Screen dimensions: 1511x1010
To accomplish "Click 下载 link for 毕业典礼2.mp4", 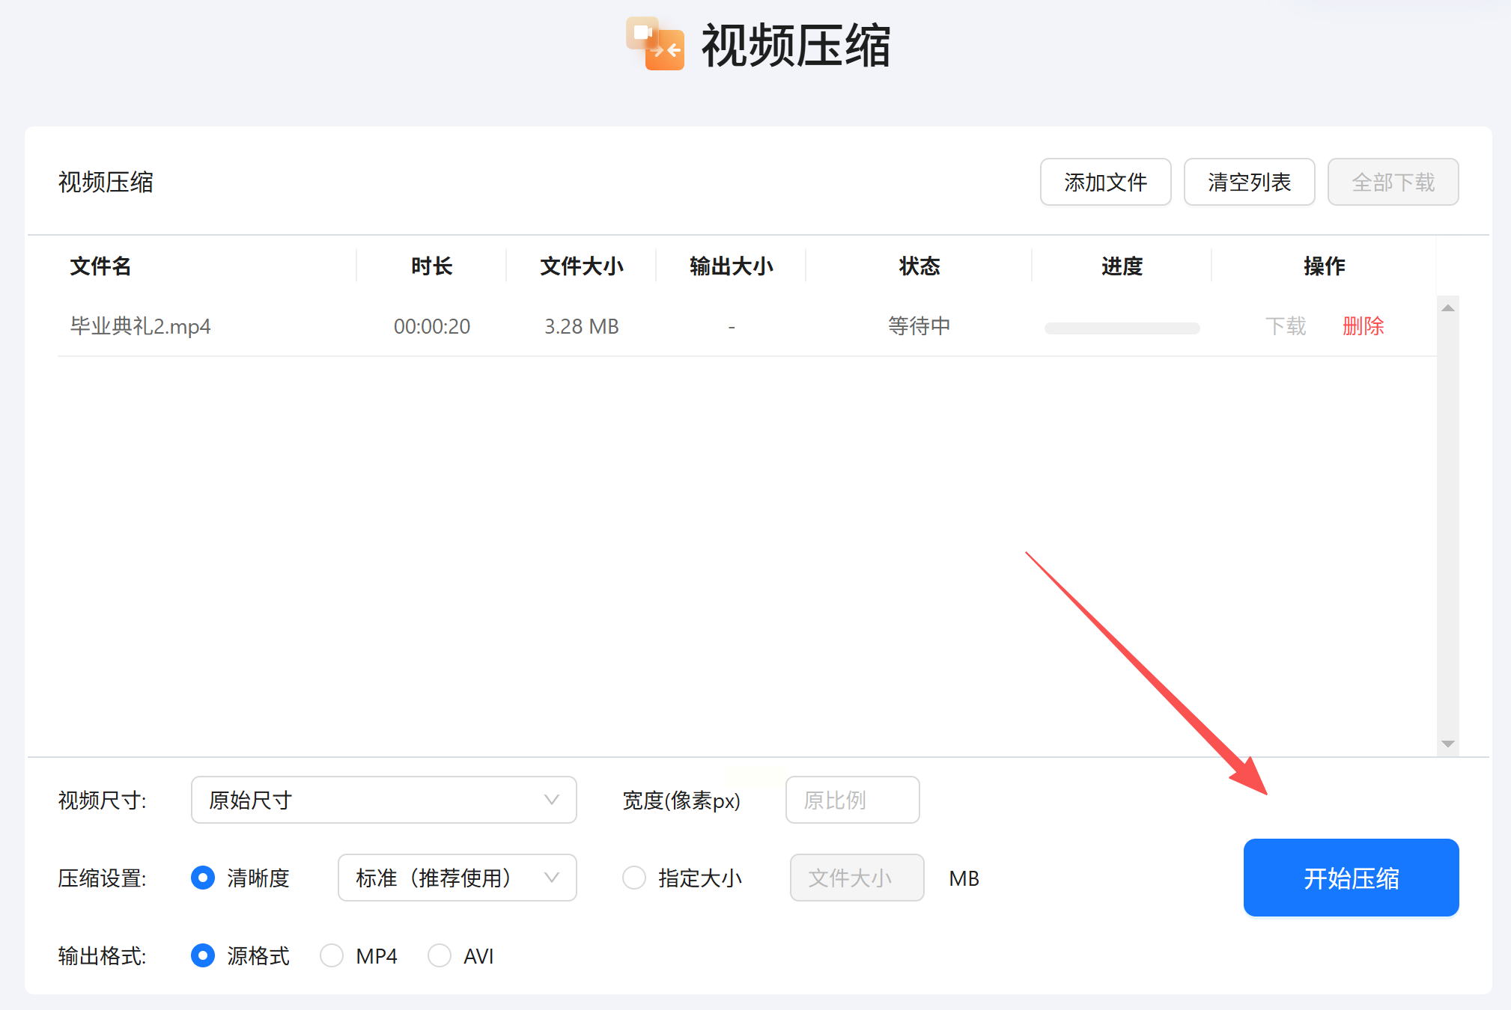I will (x=1285, y=326).
